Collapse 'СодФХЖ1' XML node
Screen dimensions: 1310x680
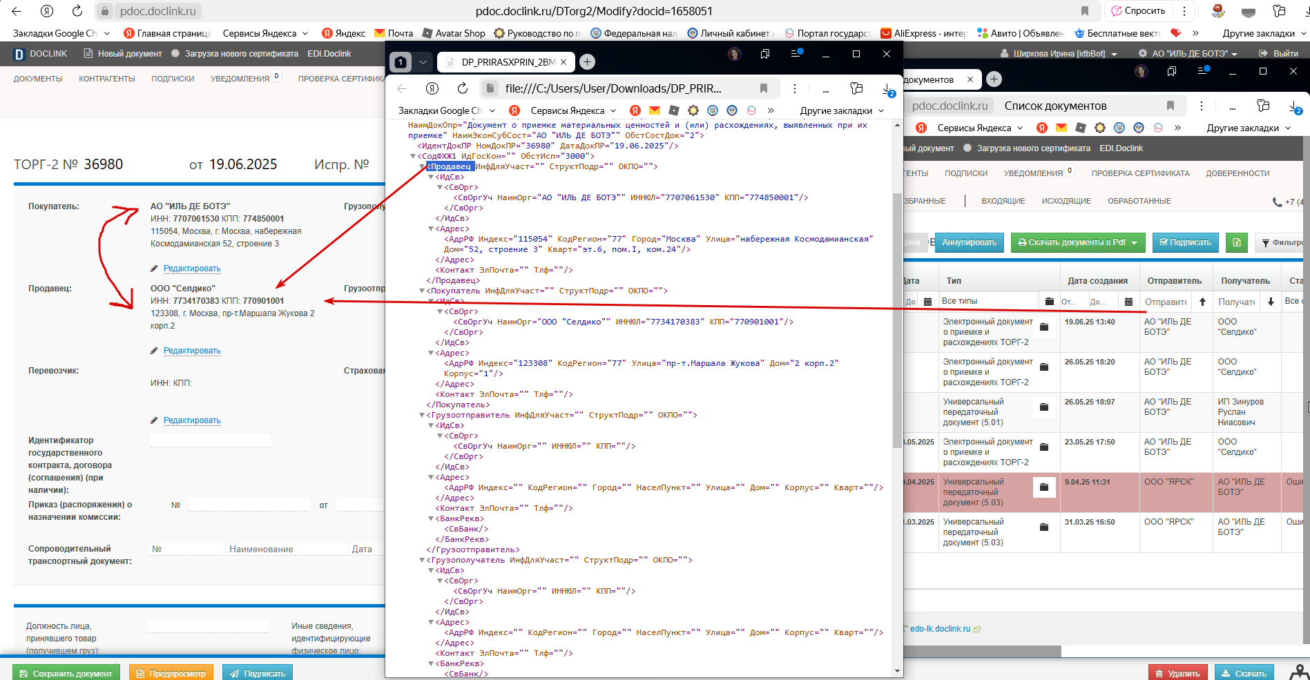pos(414,157)
